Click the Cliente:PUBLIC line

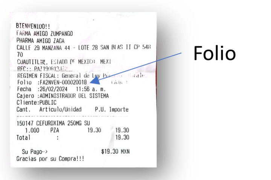37,103
